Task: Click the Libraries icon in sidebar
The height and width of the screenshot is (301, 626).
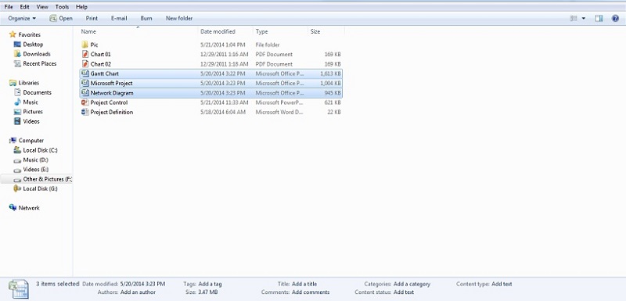Action: pyautogui.click(x=13, y=83)
